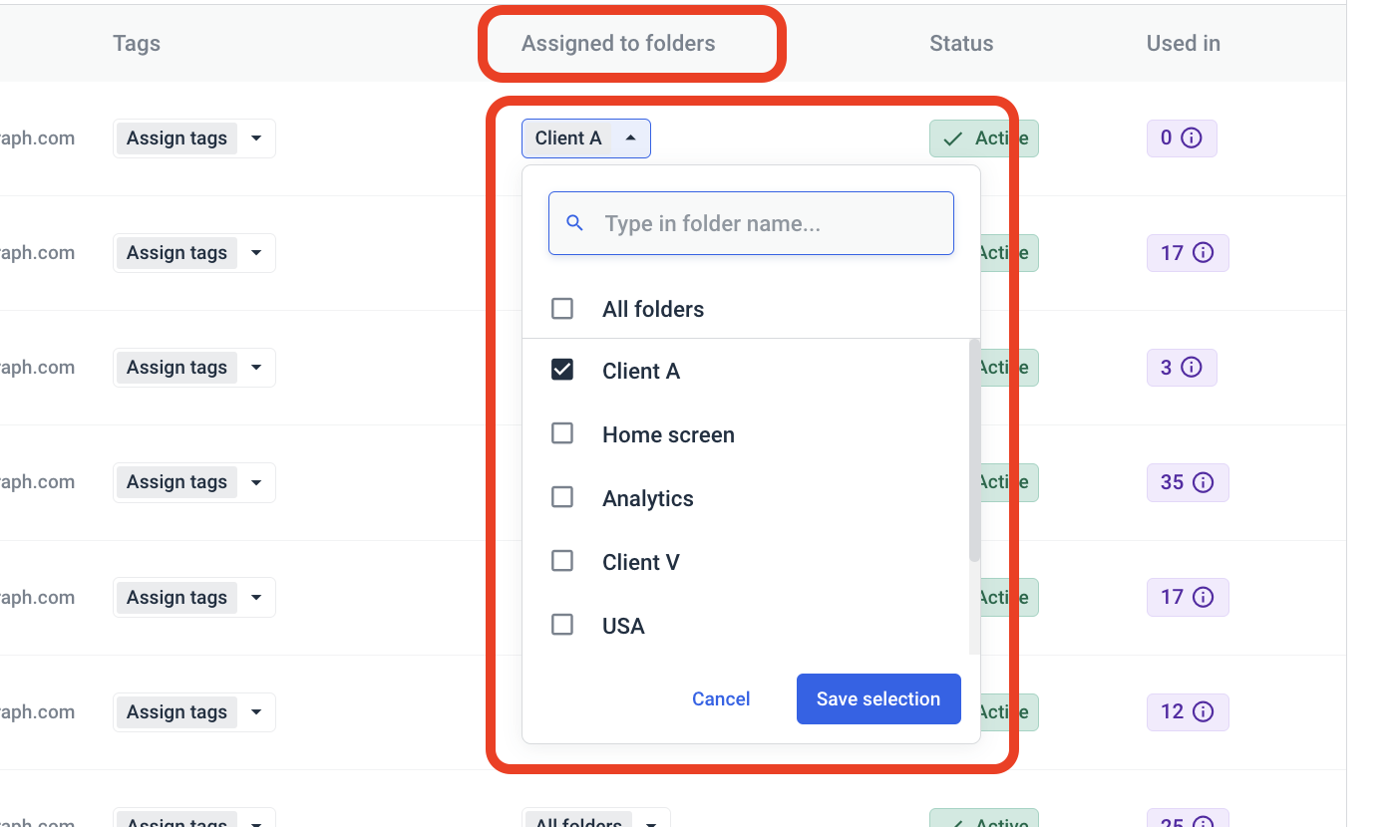Click the Save selection button
This screenshot has height=827, width=1394.
point(878,699)
